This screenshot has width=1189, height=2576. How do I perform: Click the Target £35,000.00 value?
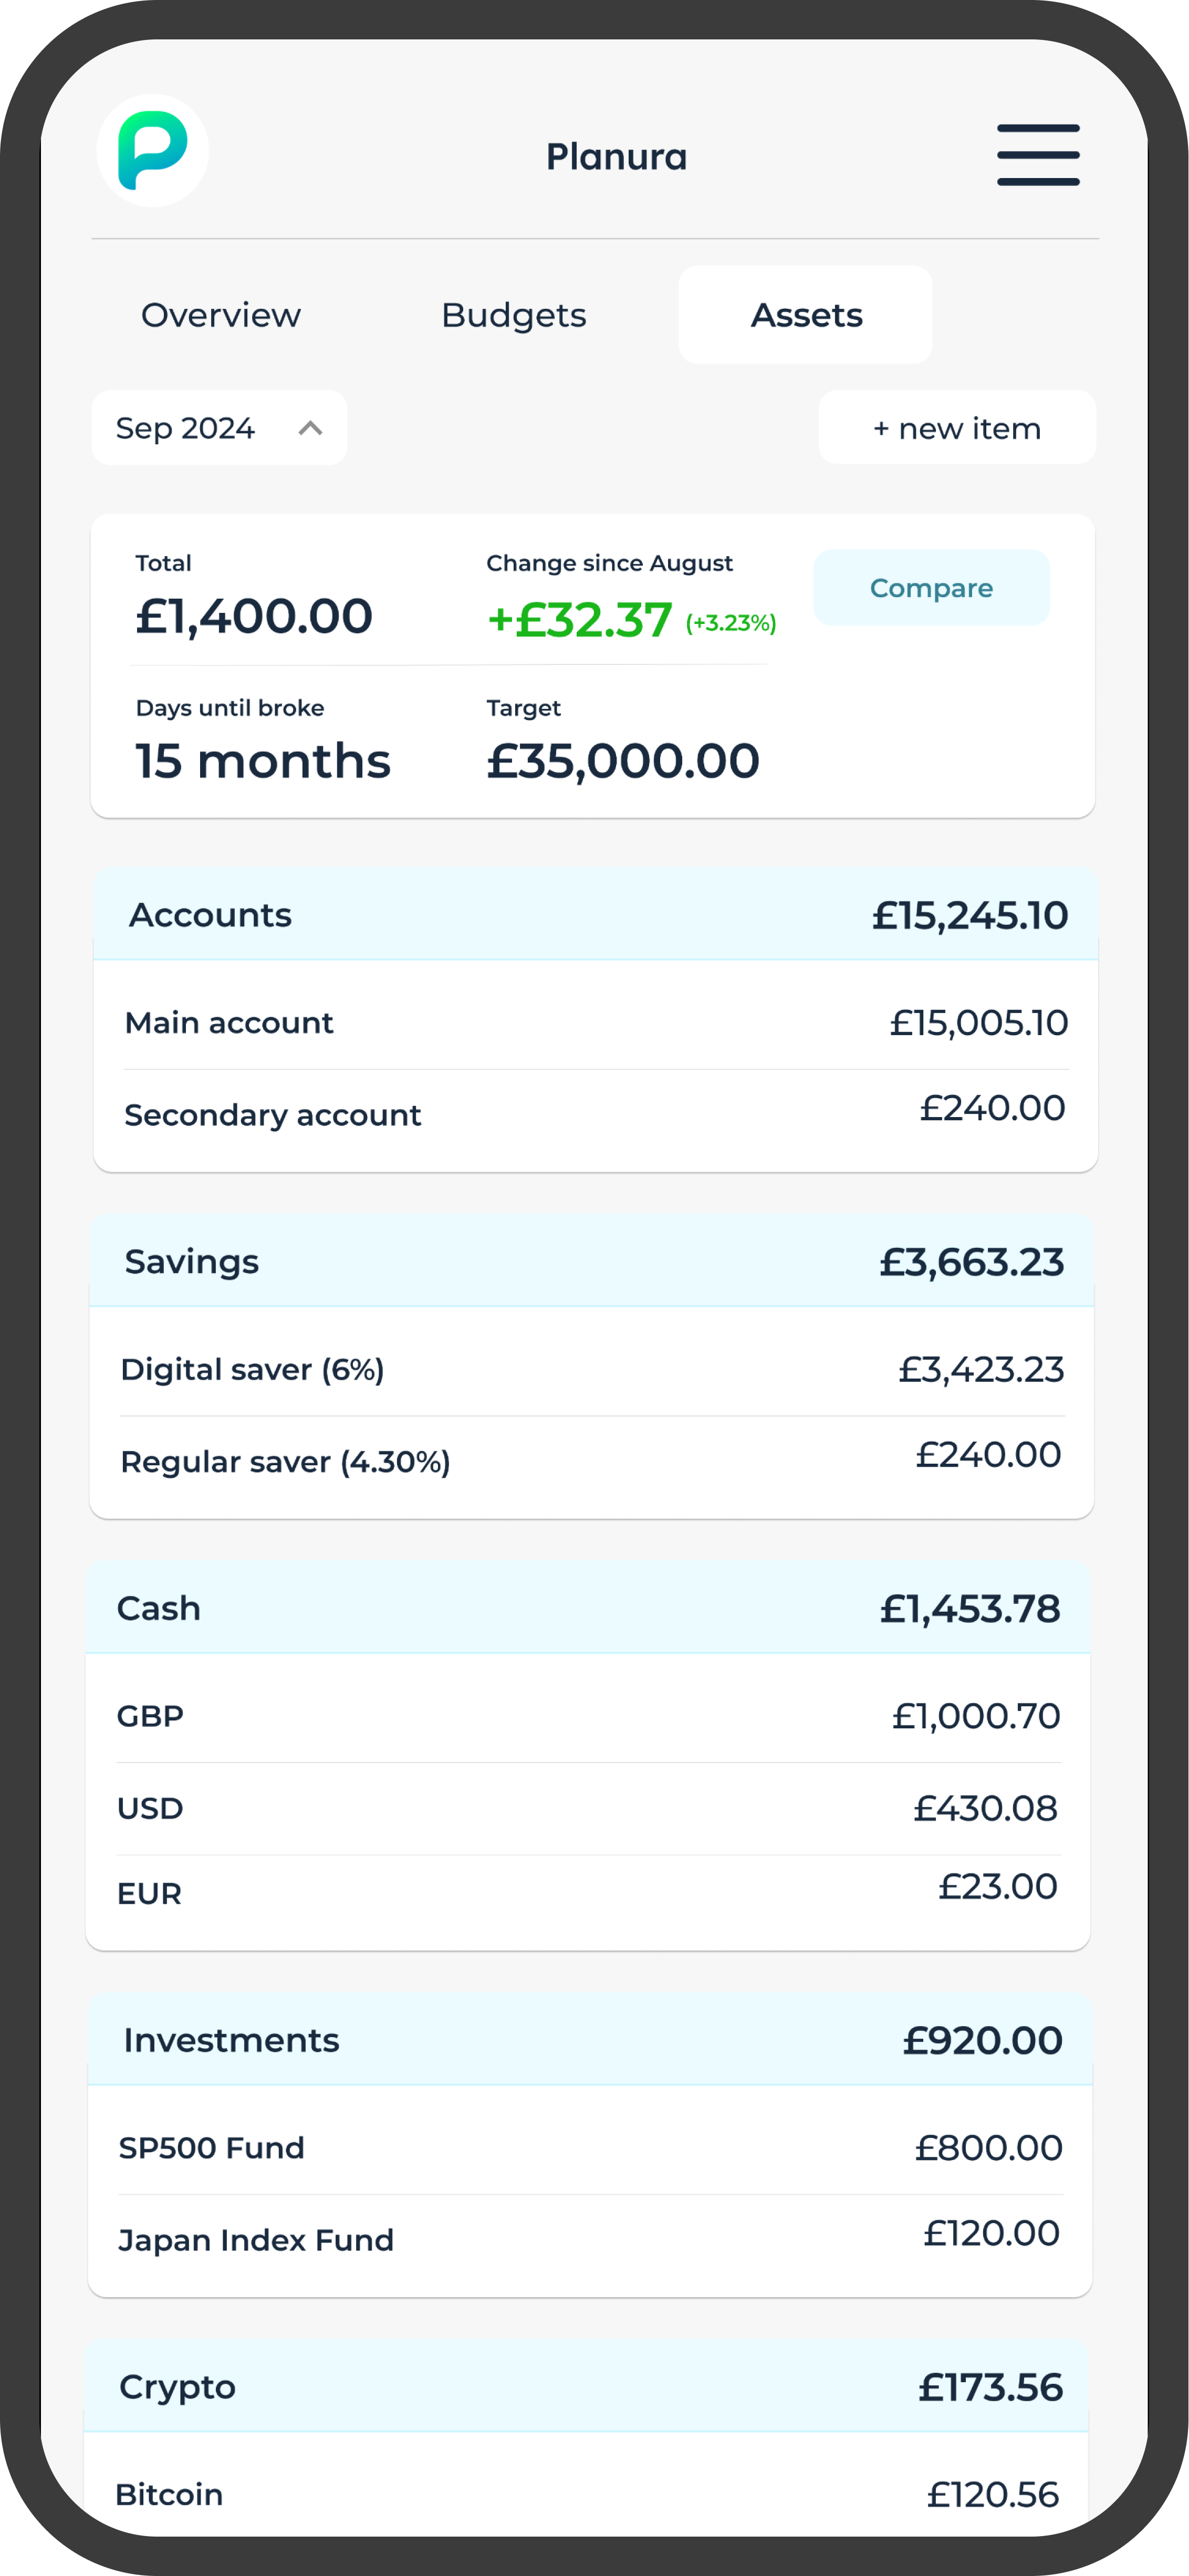click(623, 761)
